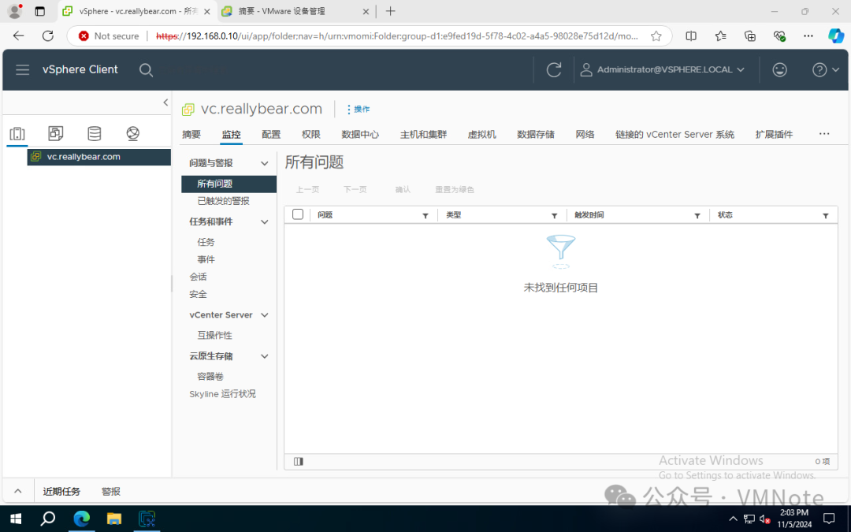
Task: Show more tabs with ellipsis button
Action: [x=824, y=133]
